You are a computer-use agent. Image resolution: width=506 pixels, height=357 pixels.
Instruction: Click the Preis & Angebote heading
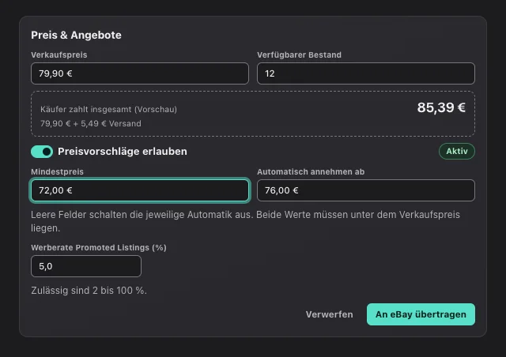click(x=76, y=36)
